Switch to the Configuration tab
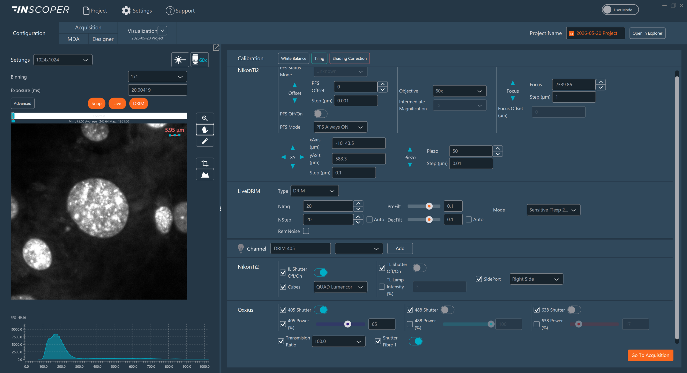Viewport: 687px width, 373px height. coord(29,33)
